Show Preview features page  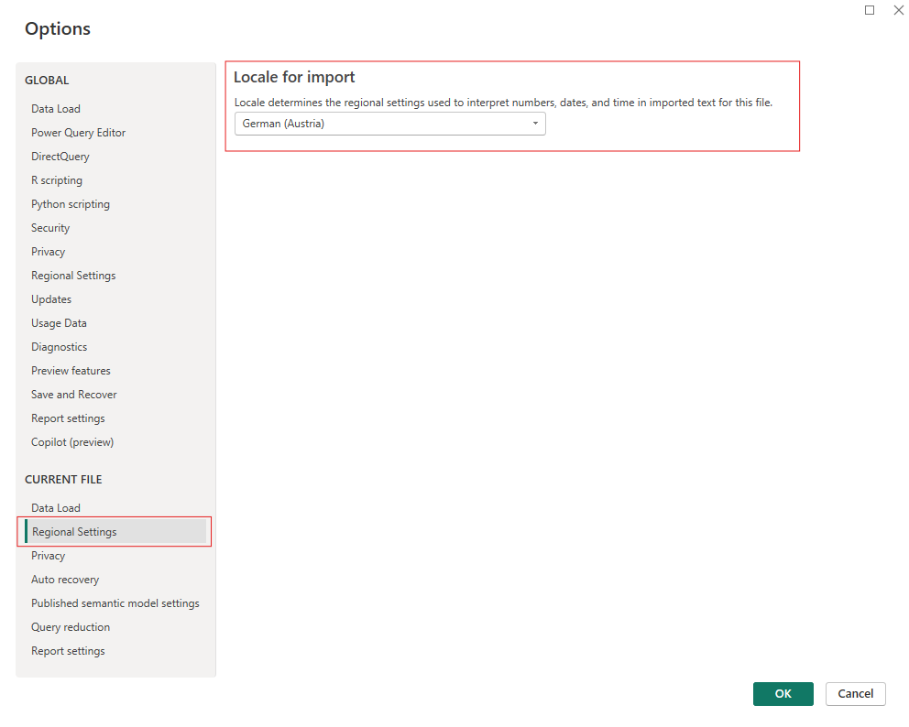coord(71,370)
